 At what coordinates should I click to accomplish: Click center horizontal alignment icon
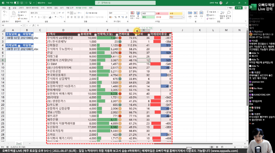71,17
